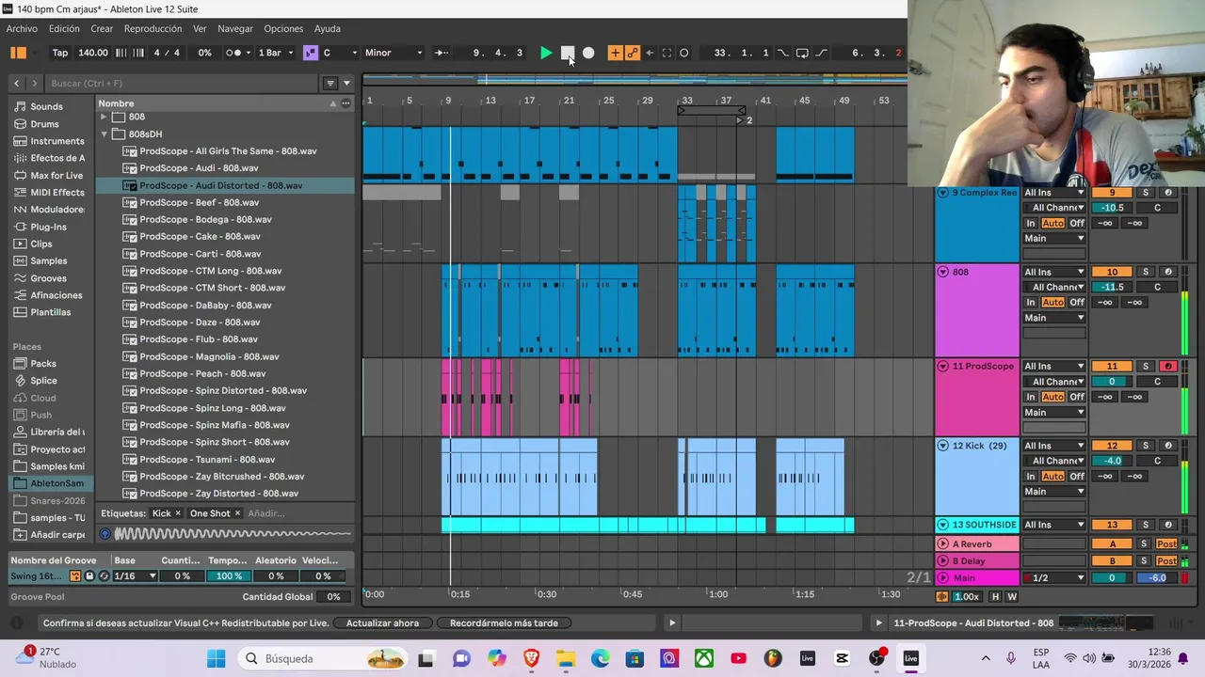Screen dimensions: 1205x677
Task: Toggle Automation Arm button in transport
Action: click(632, 53)
